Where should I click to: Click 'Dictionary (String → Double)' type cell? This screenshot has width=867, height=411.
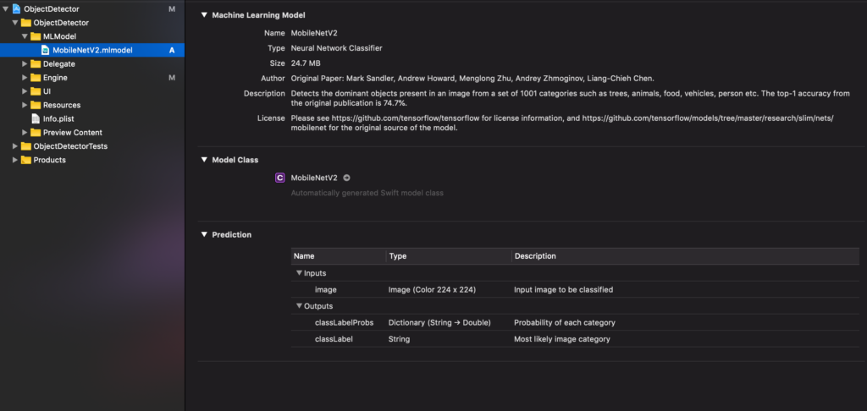[x=439, y=322]
